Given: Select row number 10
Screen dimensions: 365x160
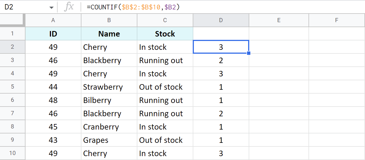Looking at the screenshot, I should click(x=12, y=153).
